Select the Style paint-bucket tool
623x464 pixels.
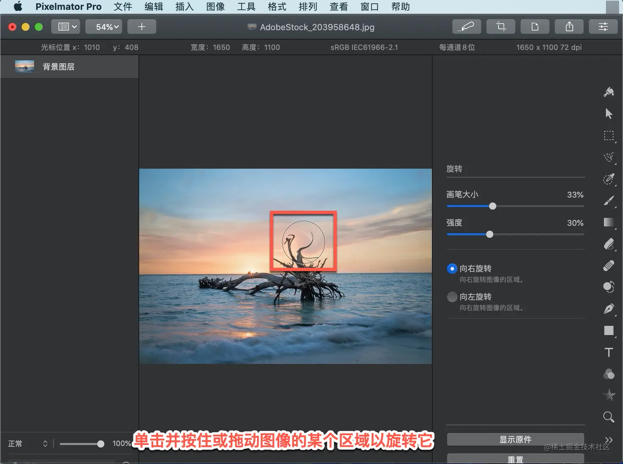click(609, 92)
